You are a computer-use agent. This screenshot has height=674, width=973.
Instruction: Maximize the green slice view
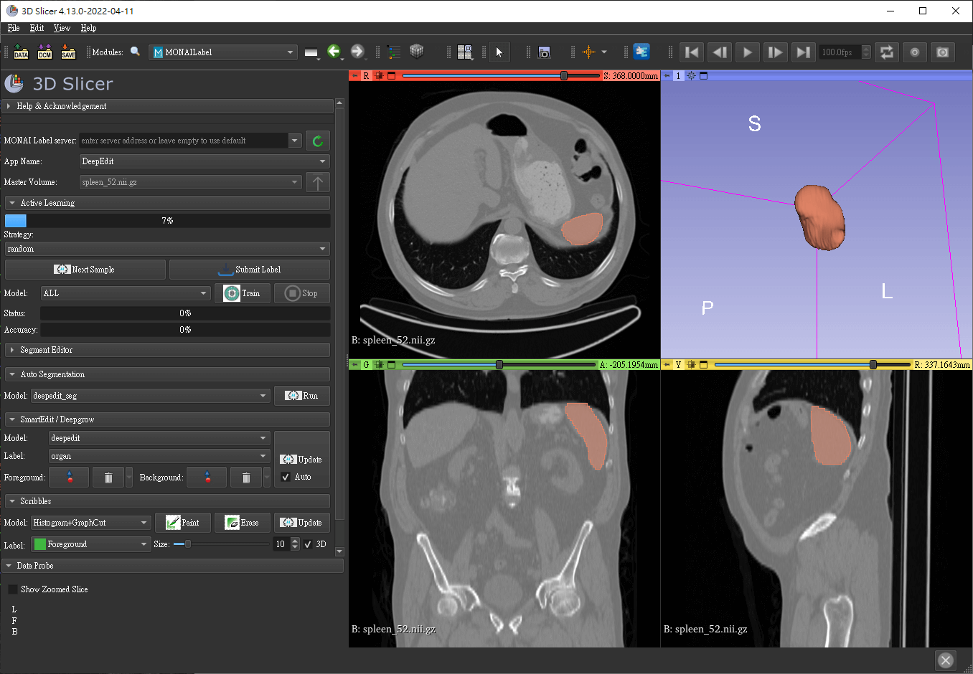[392, 364]
